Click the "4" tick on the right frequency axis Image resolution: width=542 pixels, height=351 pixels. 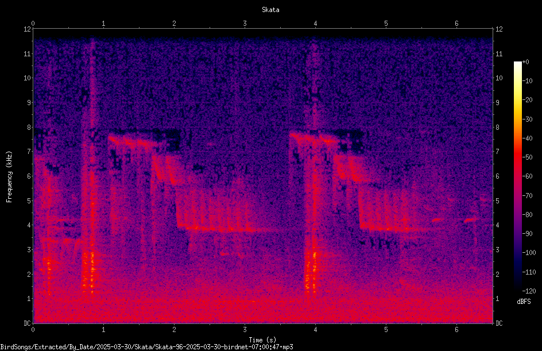click(x=497, y=225)
